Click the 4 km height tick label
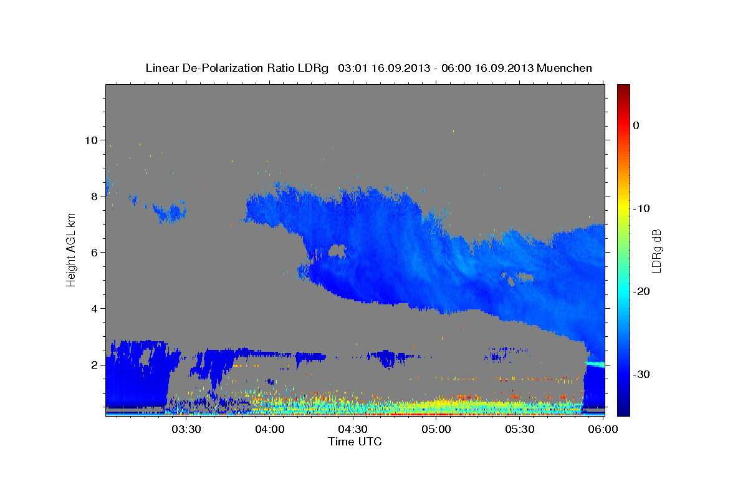This screenshot has width=748, height=499. click(95, 308)
